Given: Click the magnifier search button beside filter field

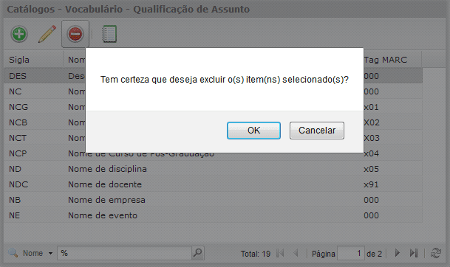Looking at the screenshot, I should pos(198,253).
